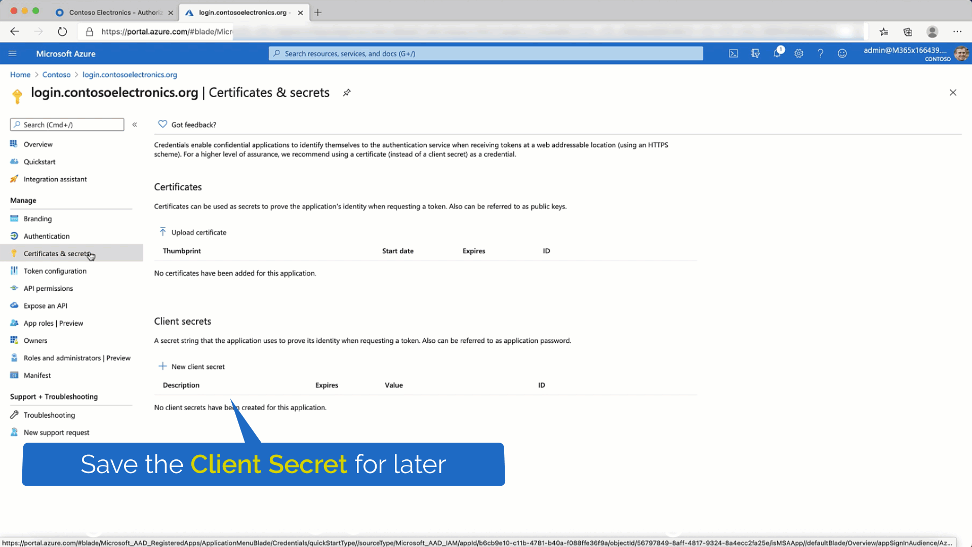Collapse the left sidebar menu

point(135,125)
